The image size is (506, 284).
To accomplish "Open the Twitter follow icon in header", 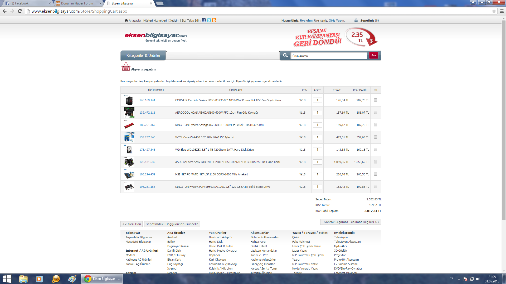I will tap(209, 20).
